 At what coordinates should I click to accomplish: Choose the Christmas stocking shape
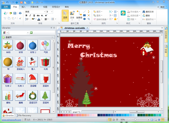(45, 79)
